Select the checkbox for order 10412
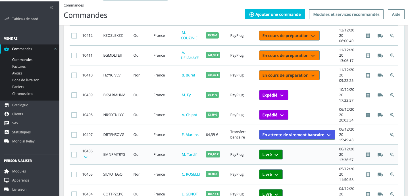Screen dimensions: 408x196 [x=74, y=36]
